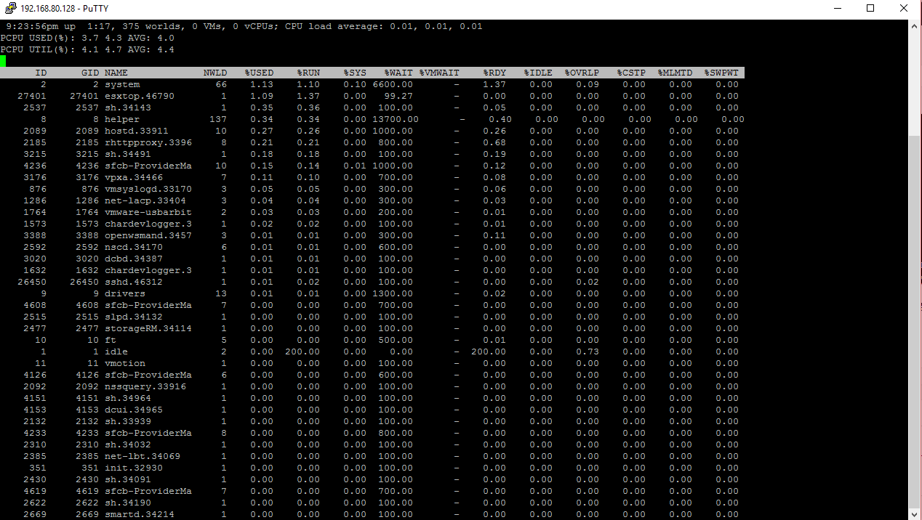
Task: Click the hostd.33911 process row
Action: click(x=372, y=131)
